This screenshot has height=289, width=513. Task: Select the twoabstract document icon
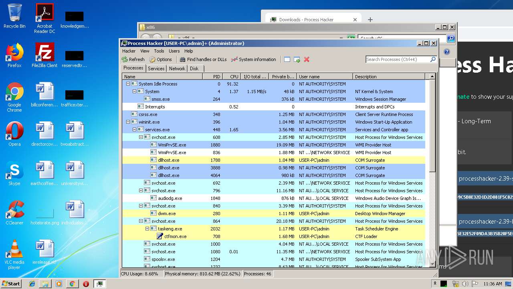75,134
